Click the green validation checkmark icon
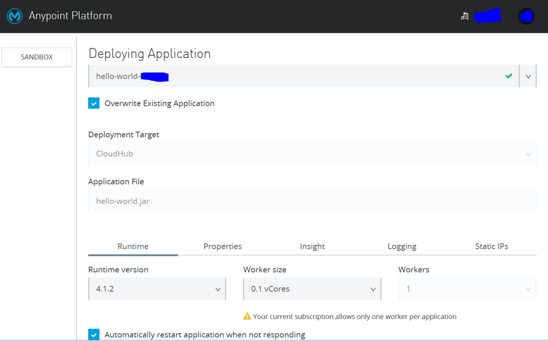The width and height of the screenshot is (548, 341). tap(509, 76)
